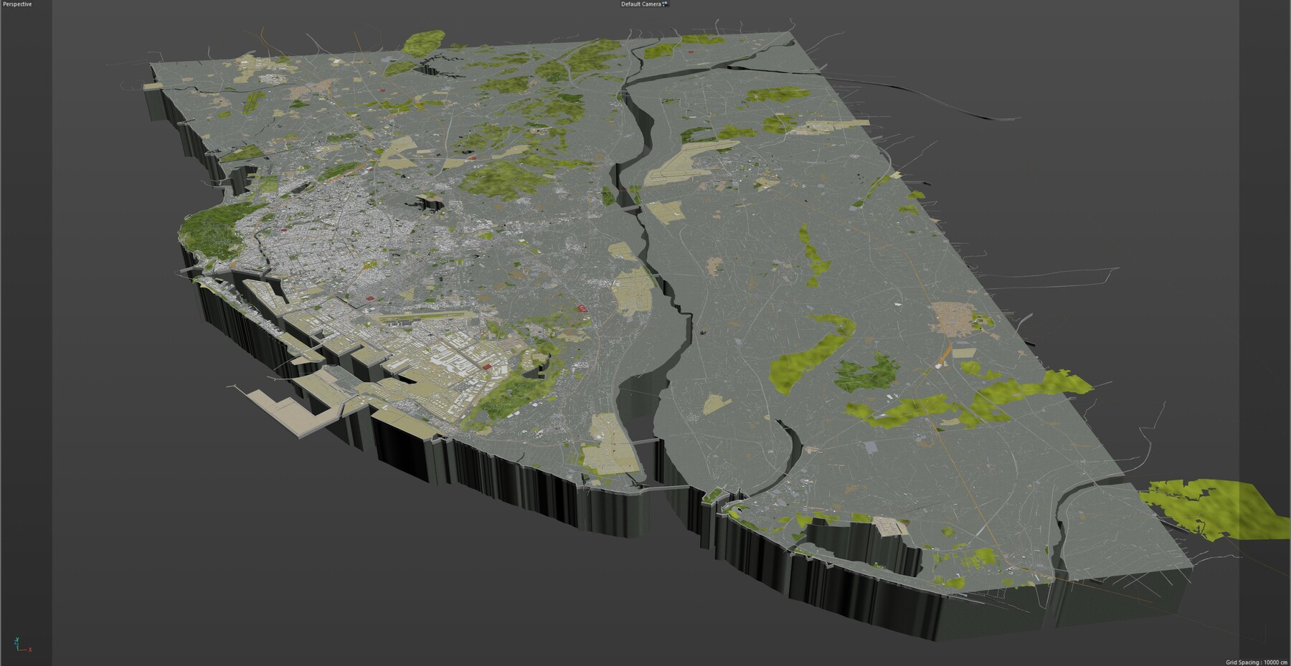This screenshot has height=666, width=1291.
Task: Click the Perspective view label
Action: pos(17,4)
